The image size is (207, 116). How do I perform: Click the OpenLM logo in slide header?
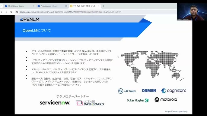pos(30,19)
